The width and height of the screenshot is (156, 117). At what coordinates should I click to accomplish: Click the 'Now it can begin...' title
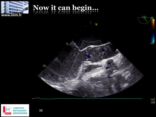click(x=65, y=8)
